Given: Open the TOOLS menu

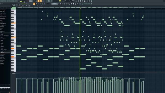Looking at the screenshot, I should tap(13, 1).
